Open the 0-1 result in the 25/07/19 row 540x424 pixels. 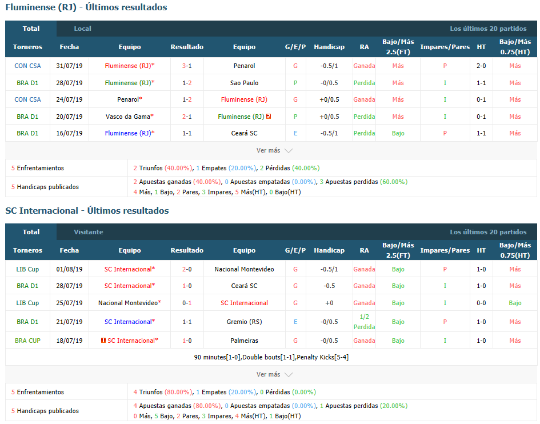(187, 303)
